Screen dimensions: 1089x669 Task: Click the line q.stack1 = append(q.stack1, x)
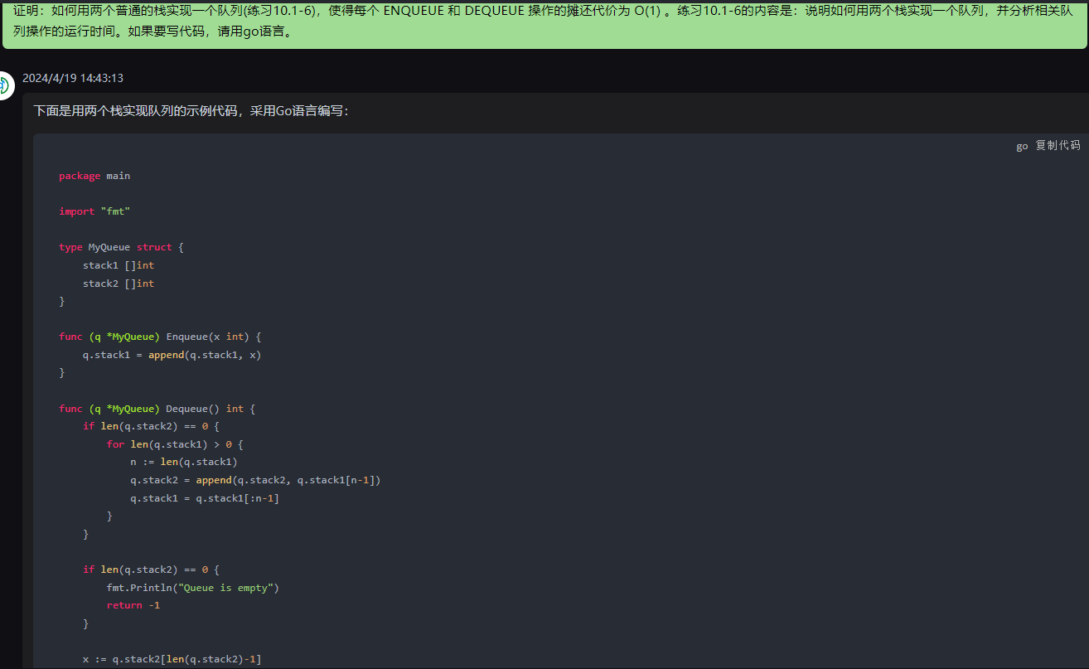(x=172, y=355)
